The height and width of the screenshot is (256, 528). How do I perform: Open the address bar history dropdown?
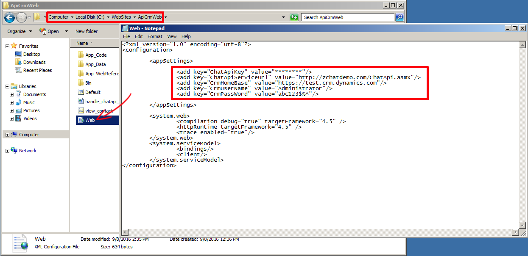point(283,17)
